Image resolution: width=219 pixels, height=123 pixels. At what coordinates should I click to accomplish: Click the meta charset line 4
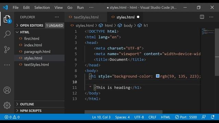point(119,48)
